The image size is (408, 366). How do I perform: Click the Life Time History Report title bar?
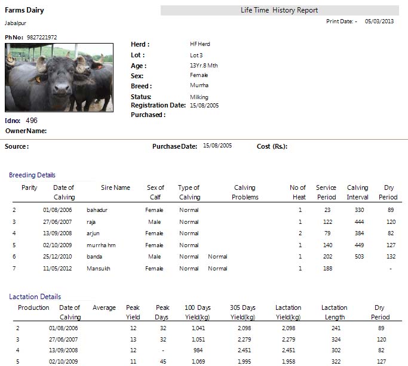click(x=280, y=10)
